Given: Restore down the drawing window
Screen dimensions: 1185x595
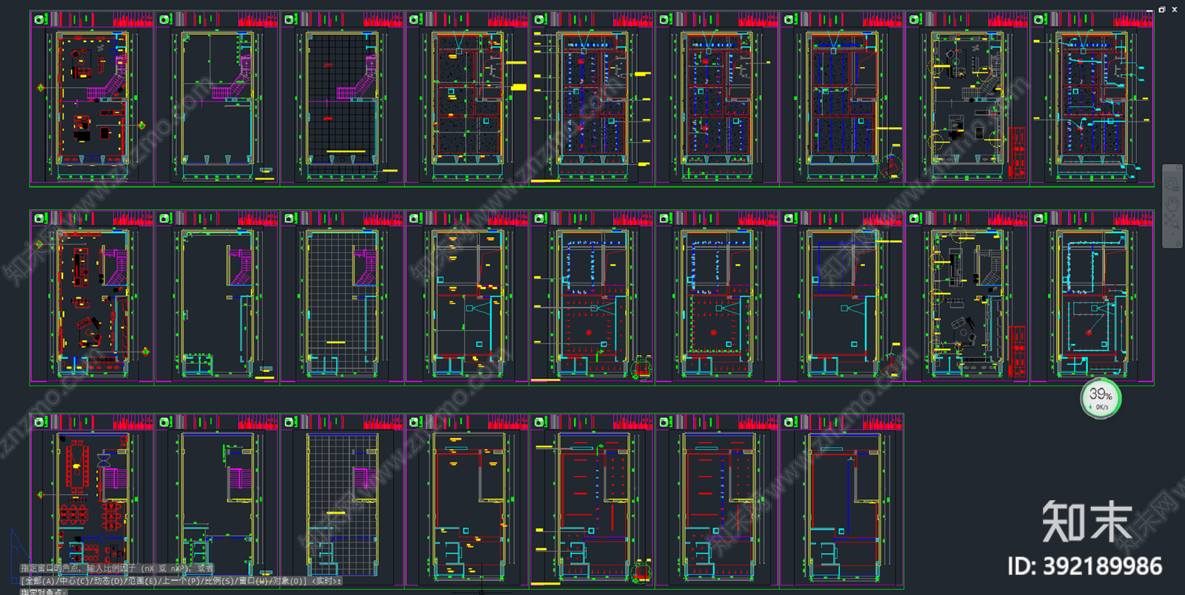Looking at the screenshot, I should pyautogui.click(x=1162, y=10).
